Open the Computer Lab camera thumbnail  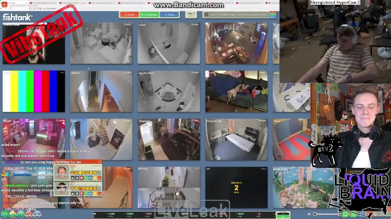(x=236, y=139)
